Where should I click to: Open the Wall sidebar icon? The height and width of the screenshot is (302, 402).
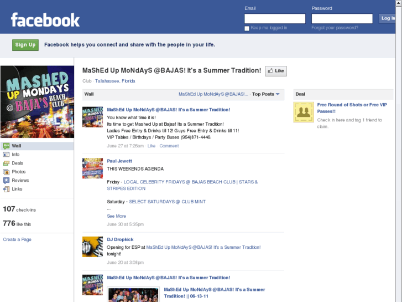(x=6, y=146)
